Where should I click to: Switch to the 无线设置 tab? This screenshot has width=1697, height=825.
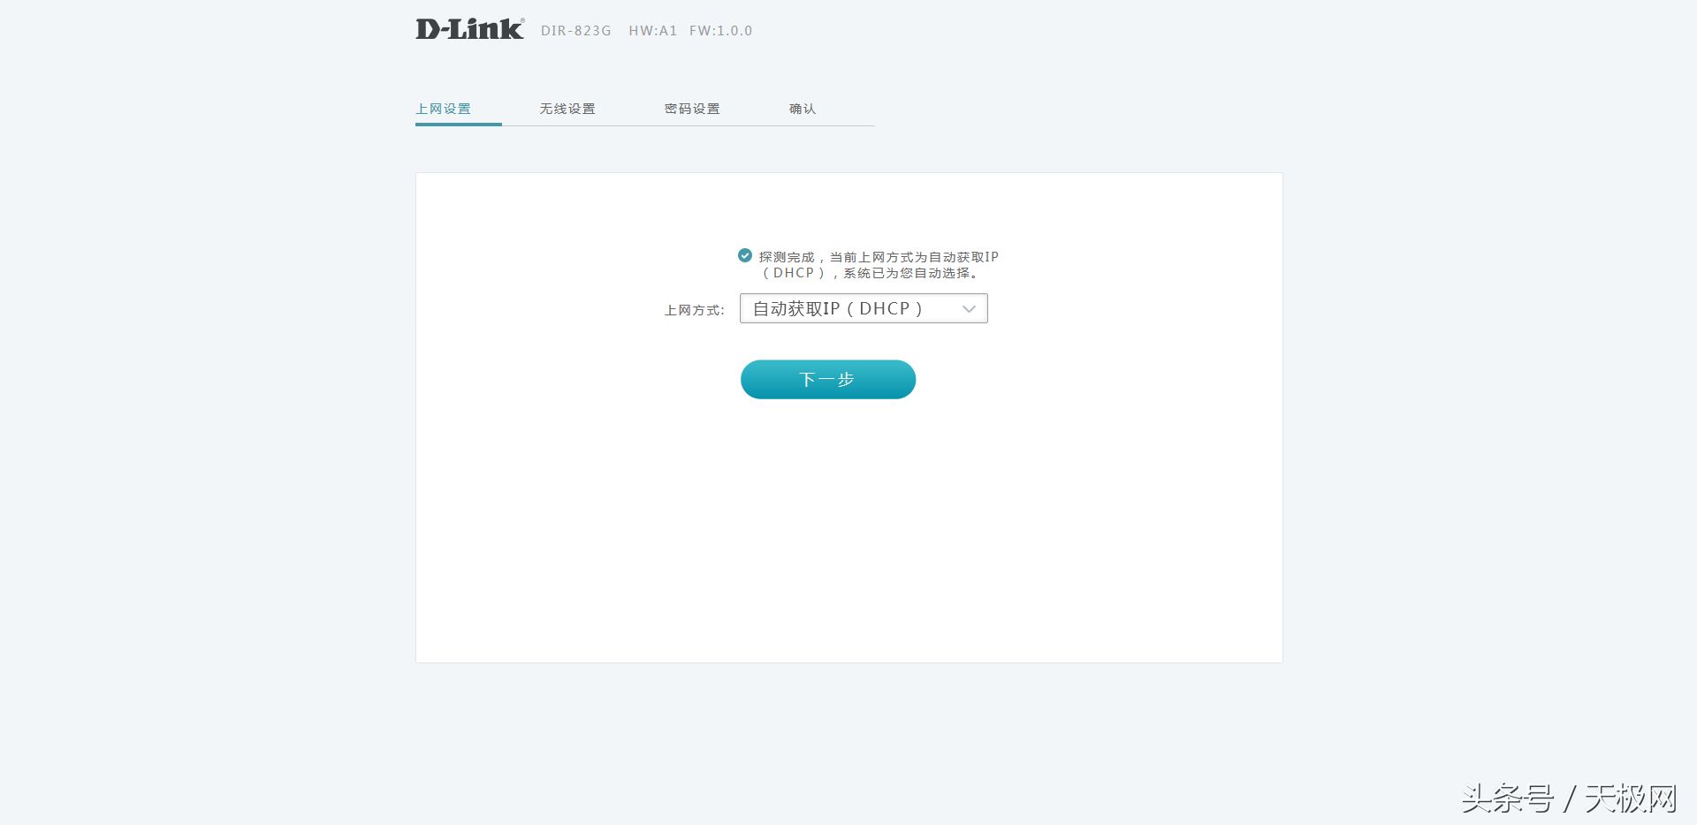pos(567,109)
